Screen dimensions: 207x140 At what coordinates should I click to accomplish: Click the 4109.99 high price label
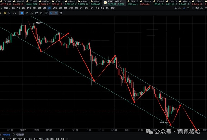40,23
